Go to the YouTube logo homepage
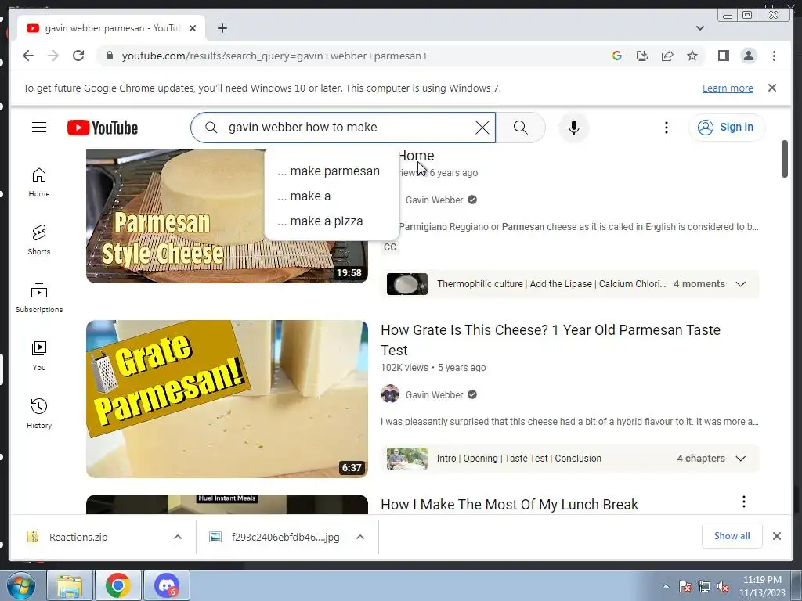 [103, 128]
